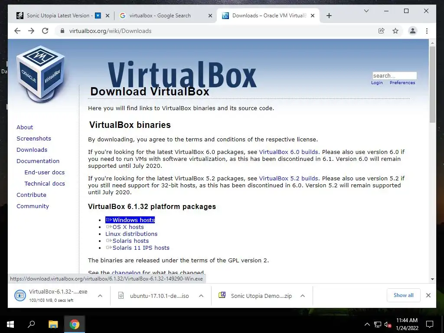The width and height of the screenshot is (444, 333).
Task: Follow the VirtualBox 5.2 builds link
Action: [288, 178]
